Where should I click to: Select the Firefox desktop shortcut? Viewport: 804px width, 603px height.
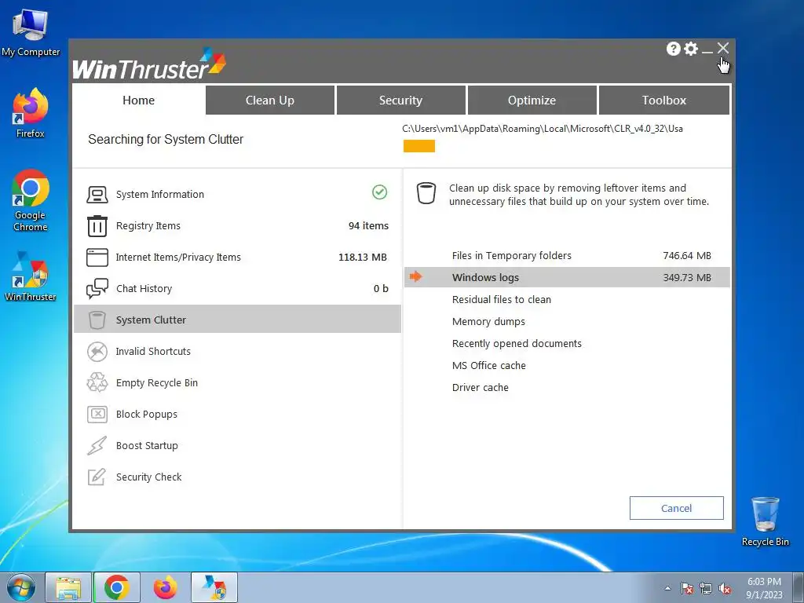point(31,113)
